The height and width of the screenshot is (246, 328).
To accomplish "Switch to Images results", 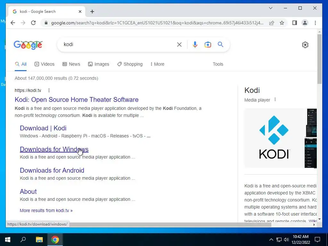I will click(99, 64).
